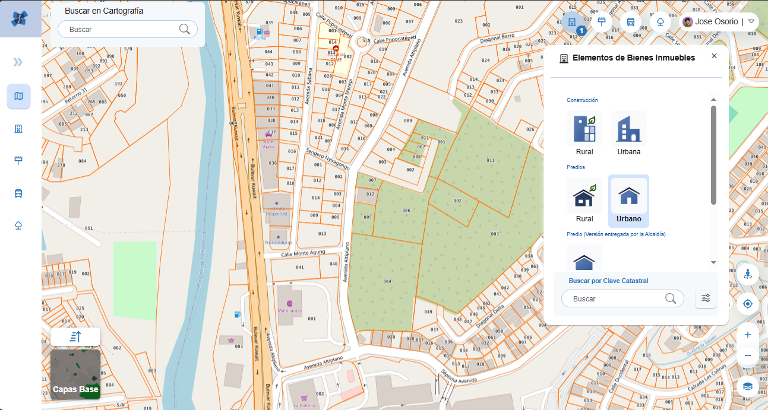Select Urbano under Predios
768x410 pixels.
(628, 201)
